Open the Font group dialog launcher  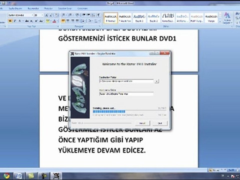click(58, 26)
